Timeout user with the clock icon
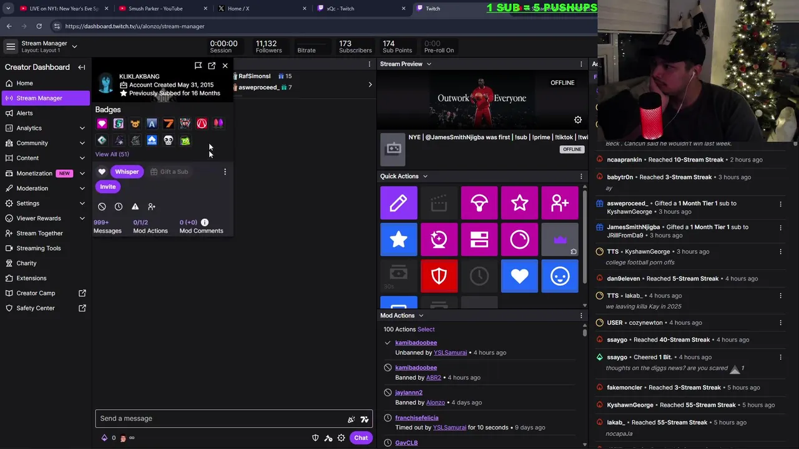 tap(119, 206)
